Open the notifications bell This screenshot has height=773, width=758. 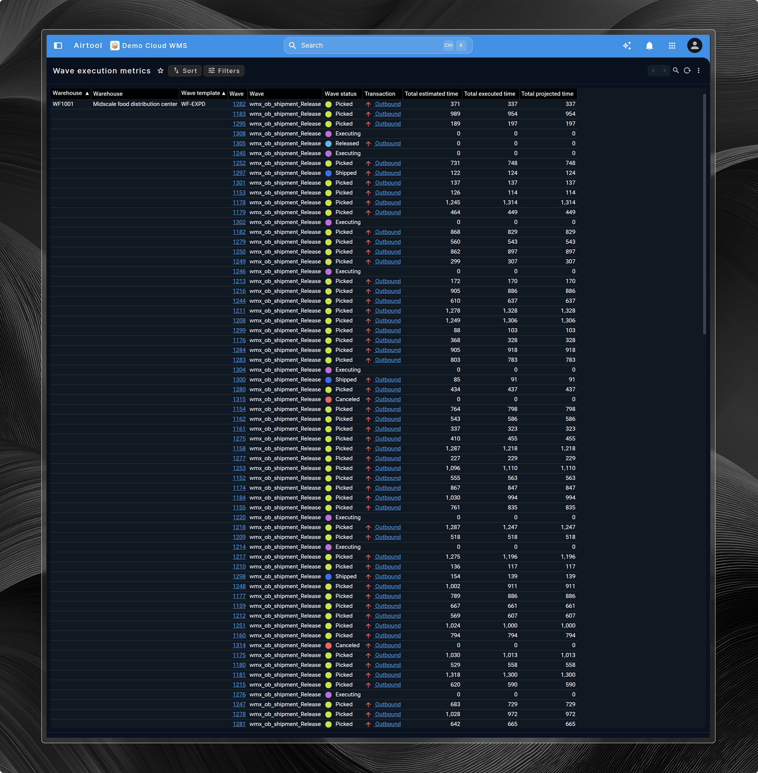point(649,46)
